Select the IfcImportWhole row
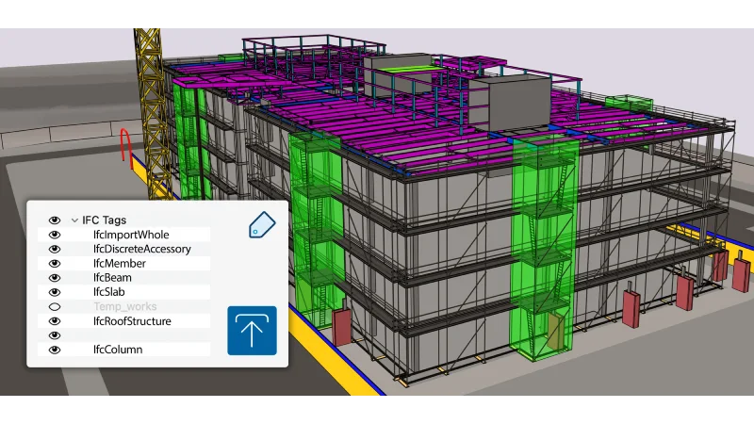The width and height of the screenshot is (754, 424). tap(123, 235)
